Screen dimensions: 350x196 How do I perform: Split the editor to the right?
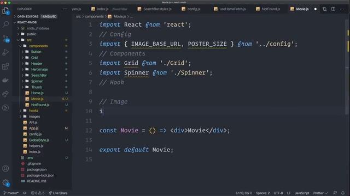[x=333, y=9]
